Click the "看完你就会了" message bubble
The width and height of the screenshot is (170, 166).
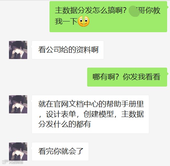pyautogui.click(x=60, y=151)
